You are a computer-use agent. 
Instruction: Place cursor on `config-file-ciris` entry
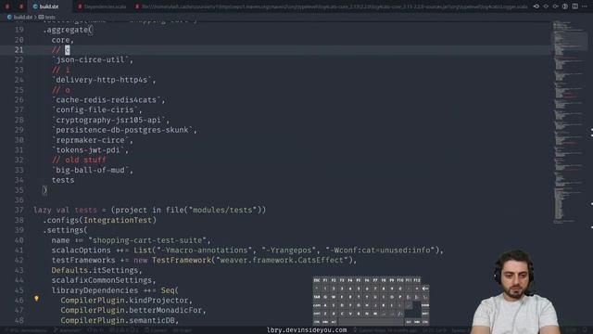[x=97, y=109]
